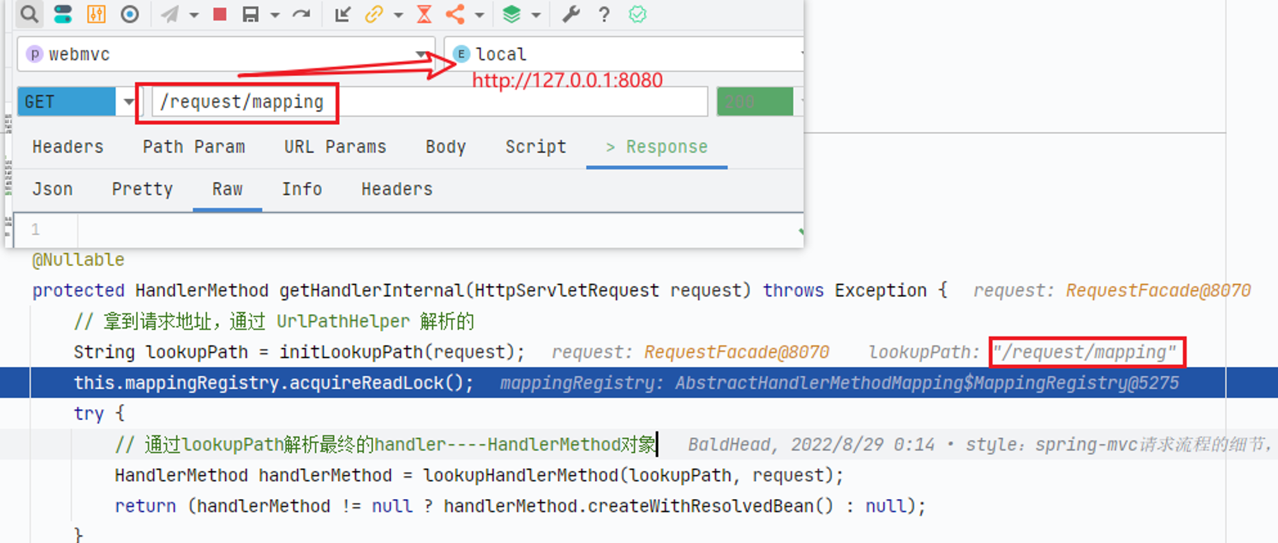Viewport: 1278px width, 543px height.
Task: Click createWithResolvedBean in the return statement
Action: (701, 506)
